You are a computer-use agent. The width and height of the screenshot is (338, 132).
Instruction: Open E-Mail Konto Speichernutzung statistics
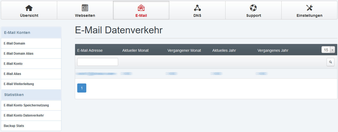[x=26, y=105]
